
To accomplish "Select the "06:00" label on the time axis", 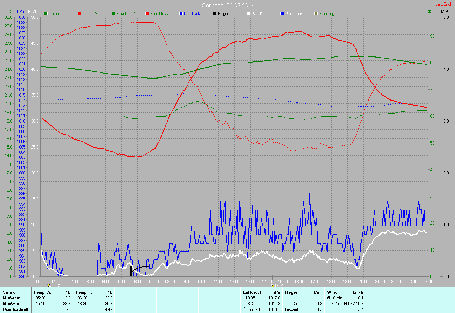I will click(x=138, y=281).
